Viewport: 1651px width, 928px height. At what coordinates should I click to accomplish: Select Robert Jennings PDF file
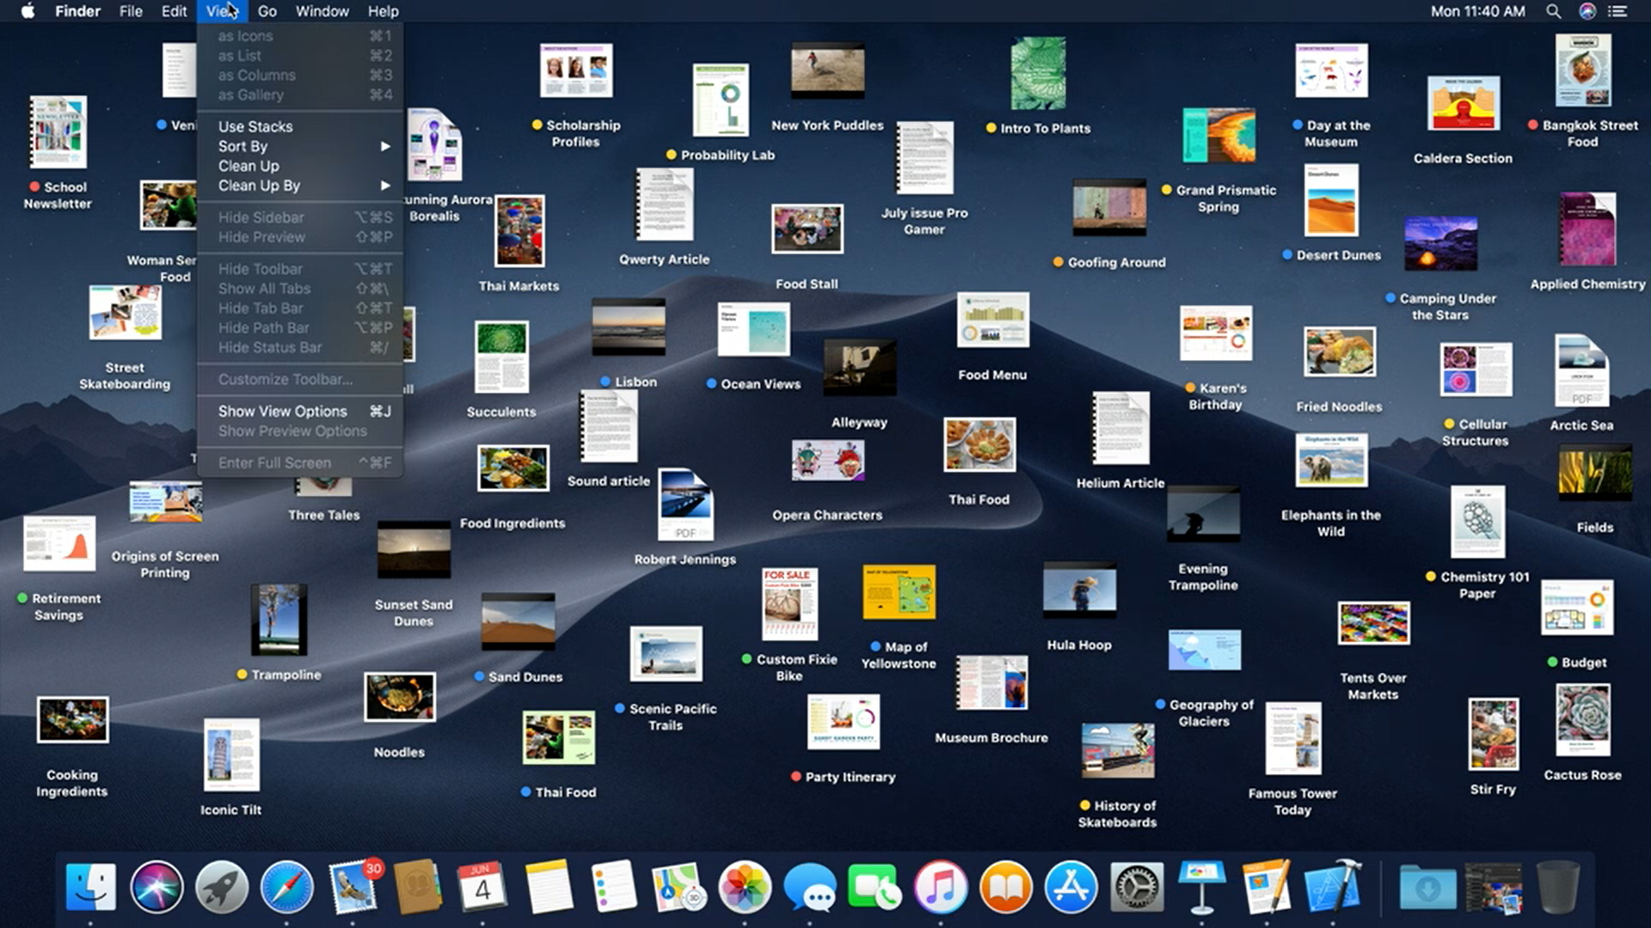(x=685, y=504)
